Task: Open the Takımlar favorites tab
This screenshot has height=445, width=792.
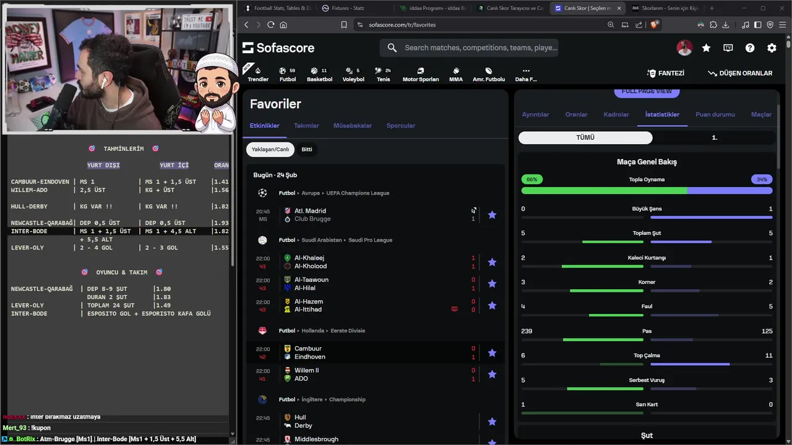Action: point(306,125)
